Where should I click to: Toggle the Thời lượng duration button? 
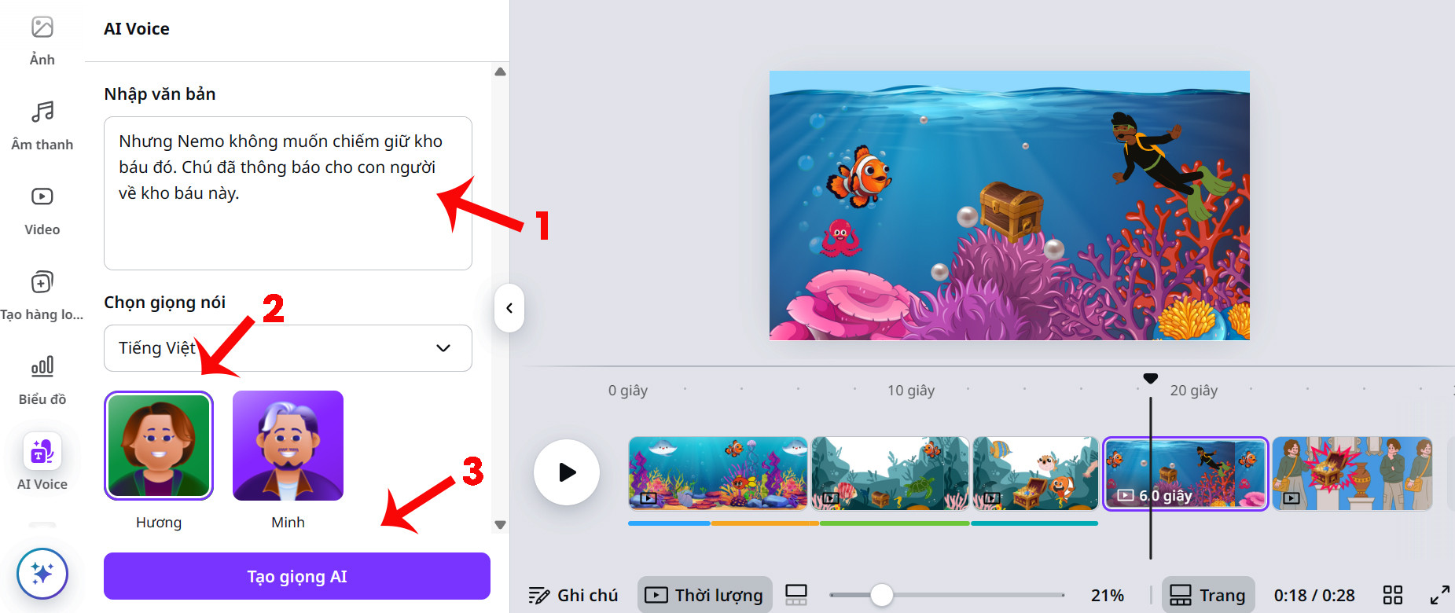coord(704,595)
